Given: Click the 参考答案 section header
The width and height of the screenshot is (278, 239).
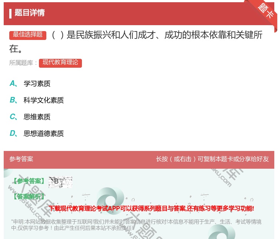Looking at the screenshot, I should coord(21,159).
